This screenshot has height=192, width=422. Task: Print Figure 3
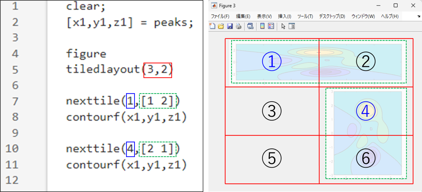pyautogui.click(x=238, y=26)
